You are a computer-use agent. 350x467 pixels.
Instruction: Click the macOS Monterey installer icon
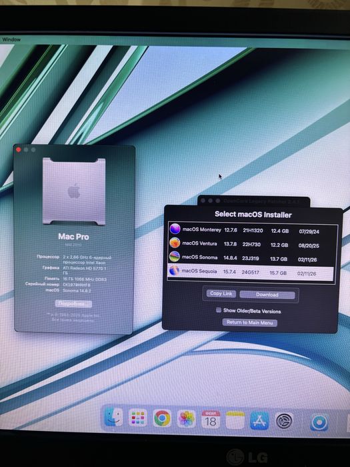point(175,229)
